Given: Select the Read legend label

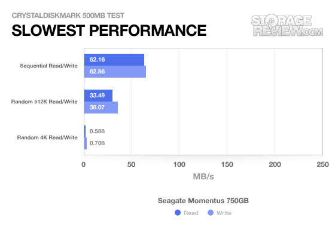Looking at the screenshot, I should pyautogui.click(x=191, y=213).
